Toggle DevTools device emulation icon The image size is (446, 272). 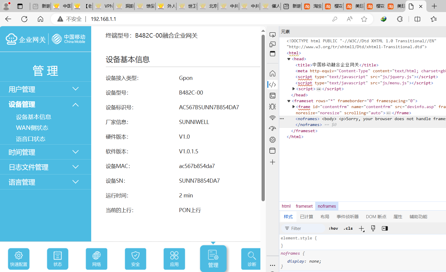pos(272,44)
